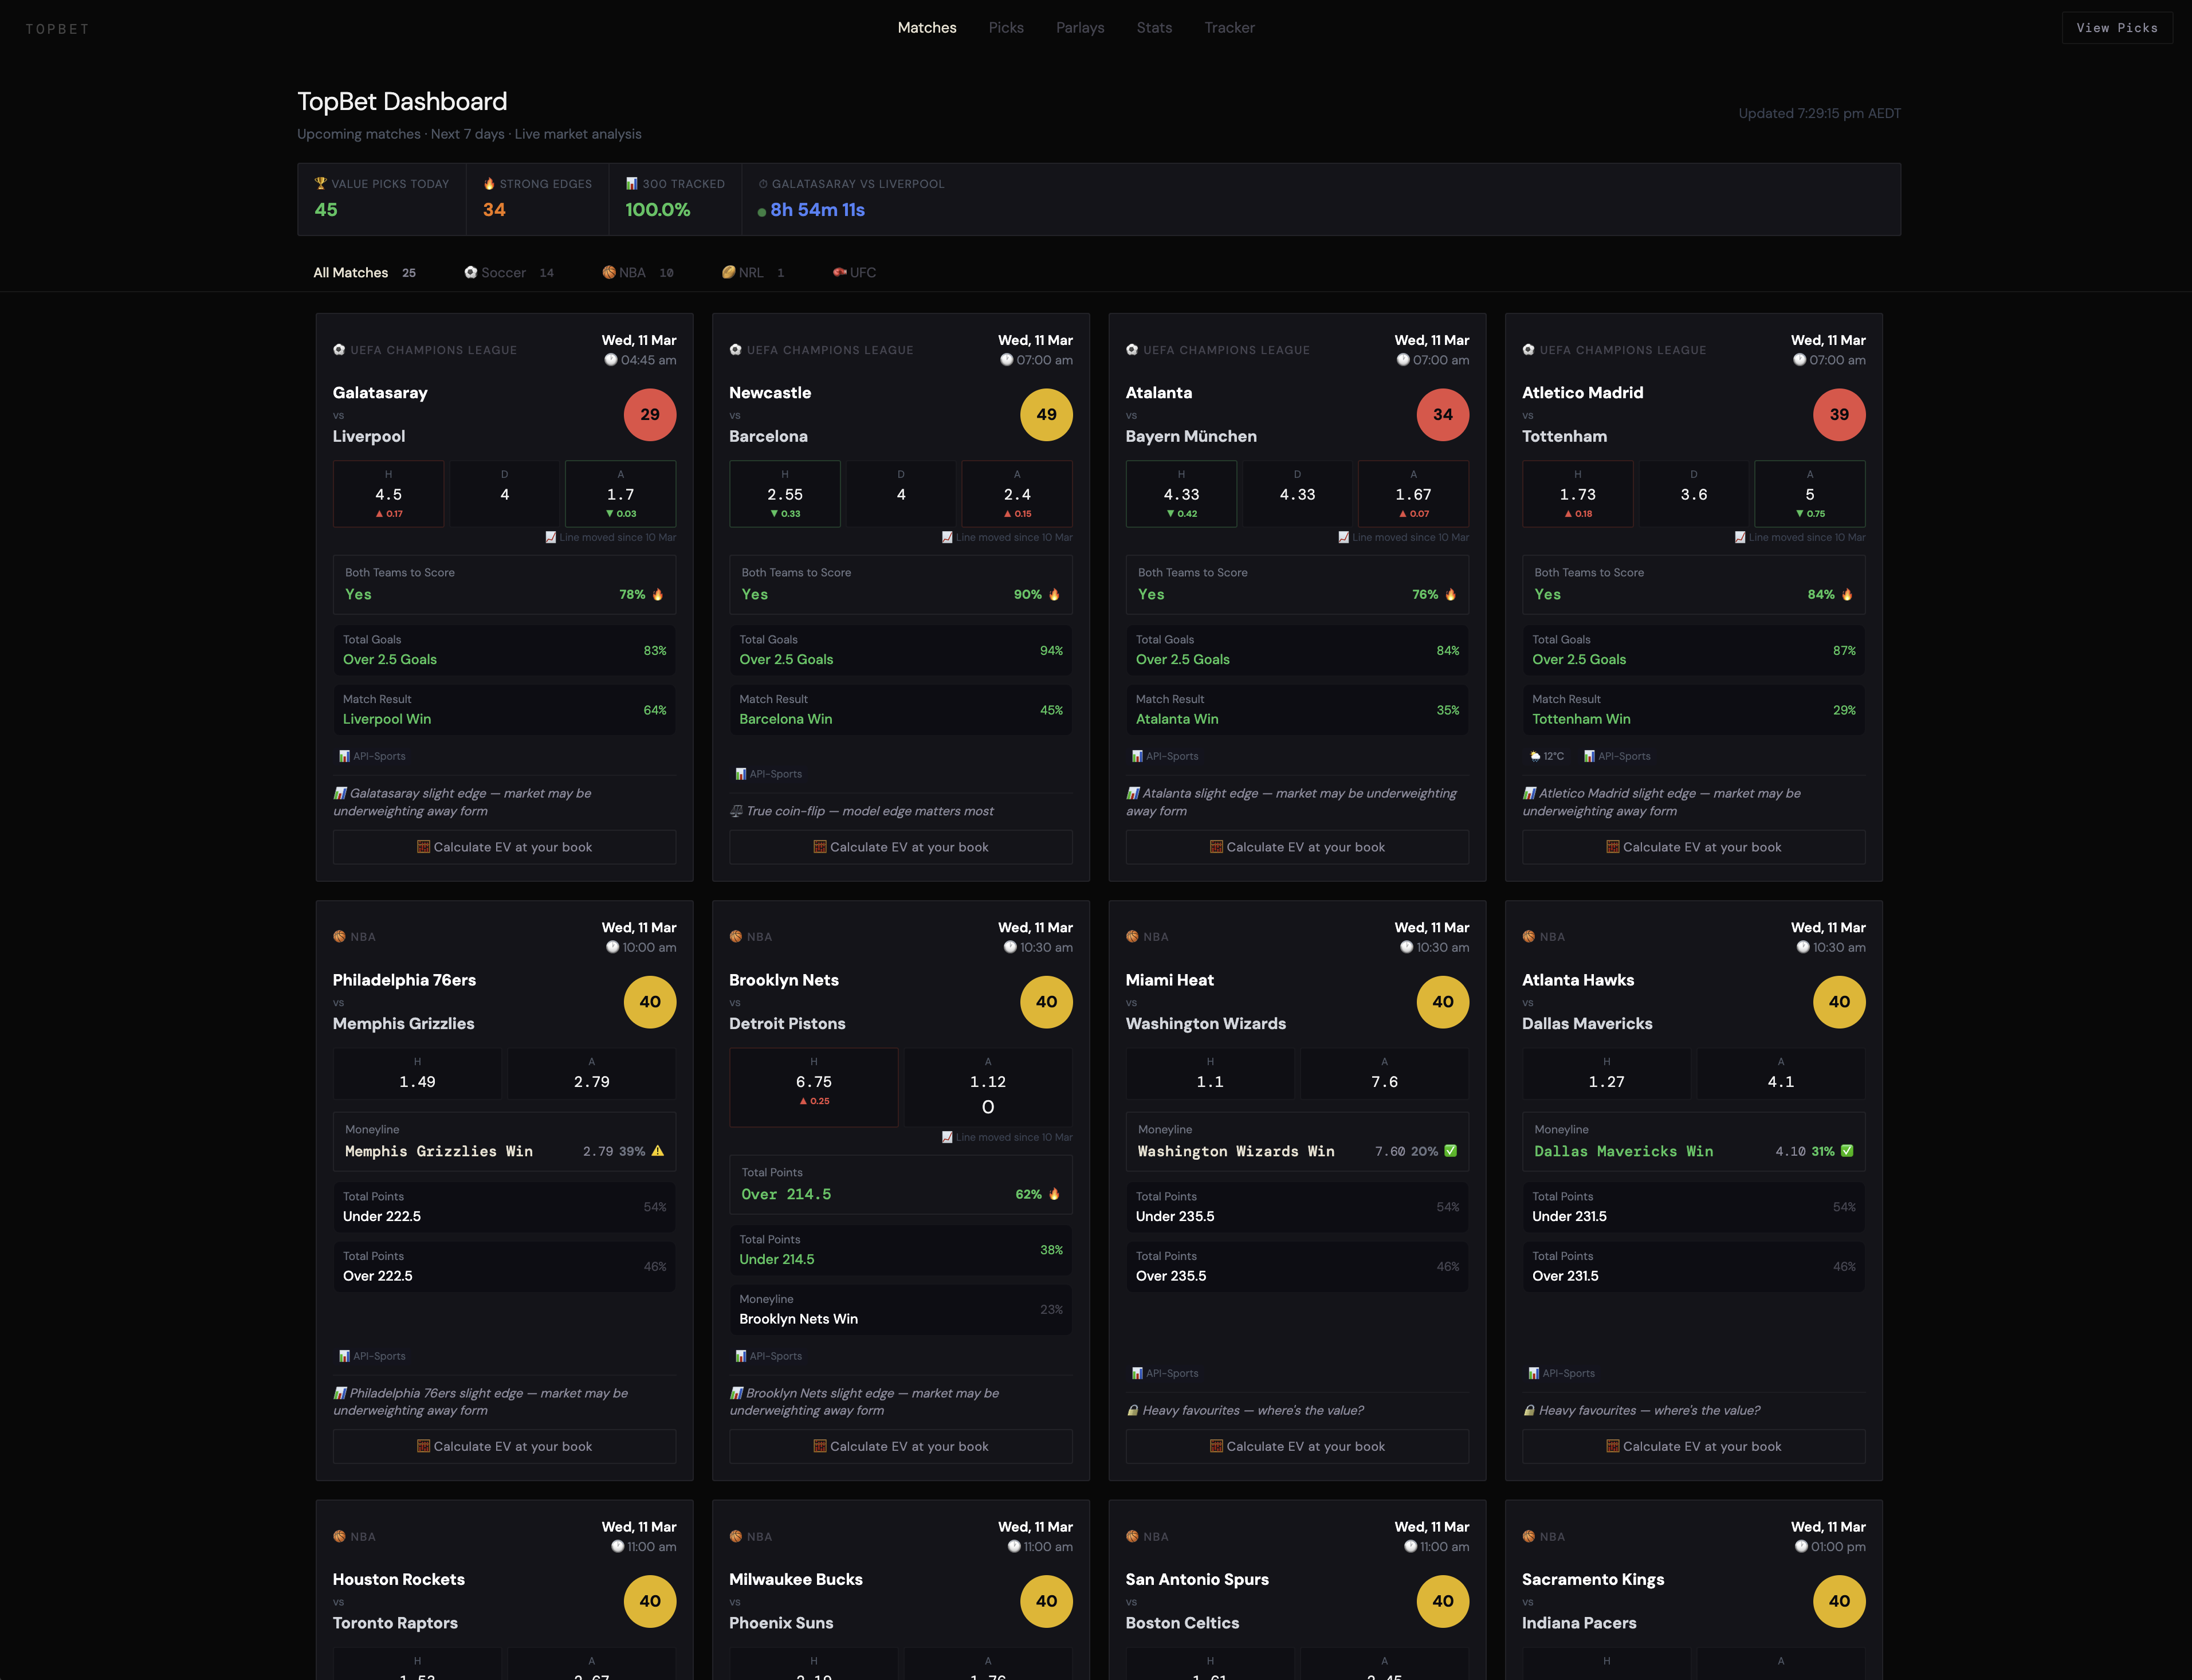
Task: Click the padlock icon on Miami Heat insight
Action: pyautogui.click(x=1132, y=1410)
